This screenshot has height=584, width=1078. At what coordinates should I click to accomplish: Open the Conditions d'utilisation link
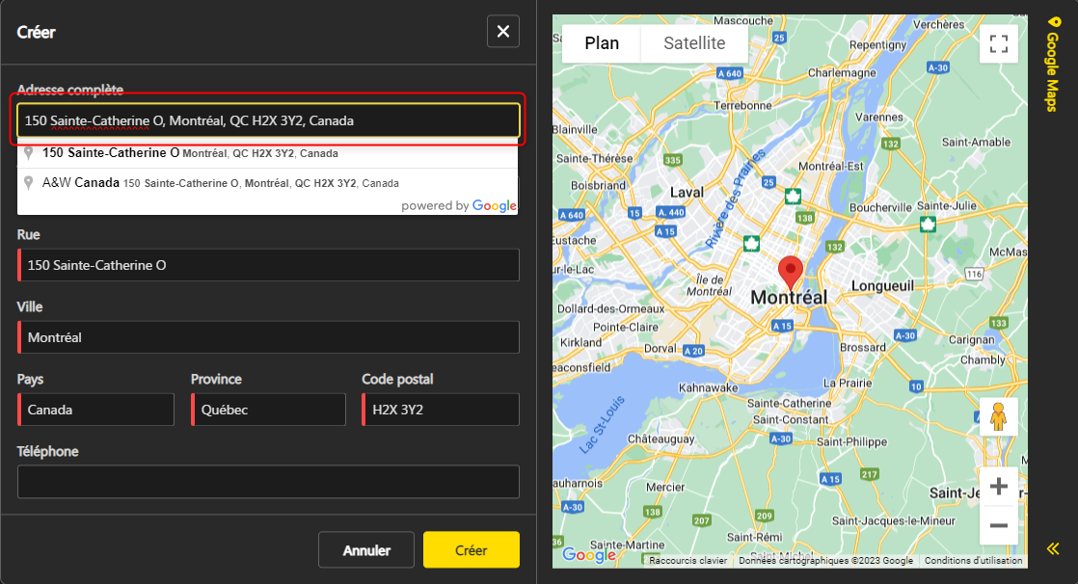[x=973, y=561]
